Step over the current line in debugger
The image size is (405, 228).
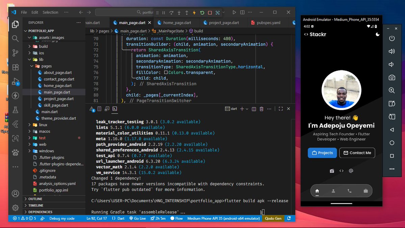coord(171,12)
